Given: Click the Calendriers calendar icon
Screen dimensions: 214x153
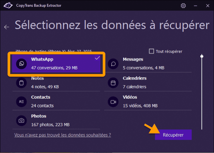Looking at the screenshot, I should (113, 83).
